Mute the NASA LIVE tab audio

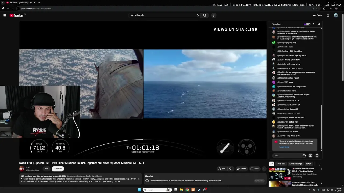click(x=31, y=3)
